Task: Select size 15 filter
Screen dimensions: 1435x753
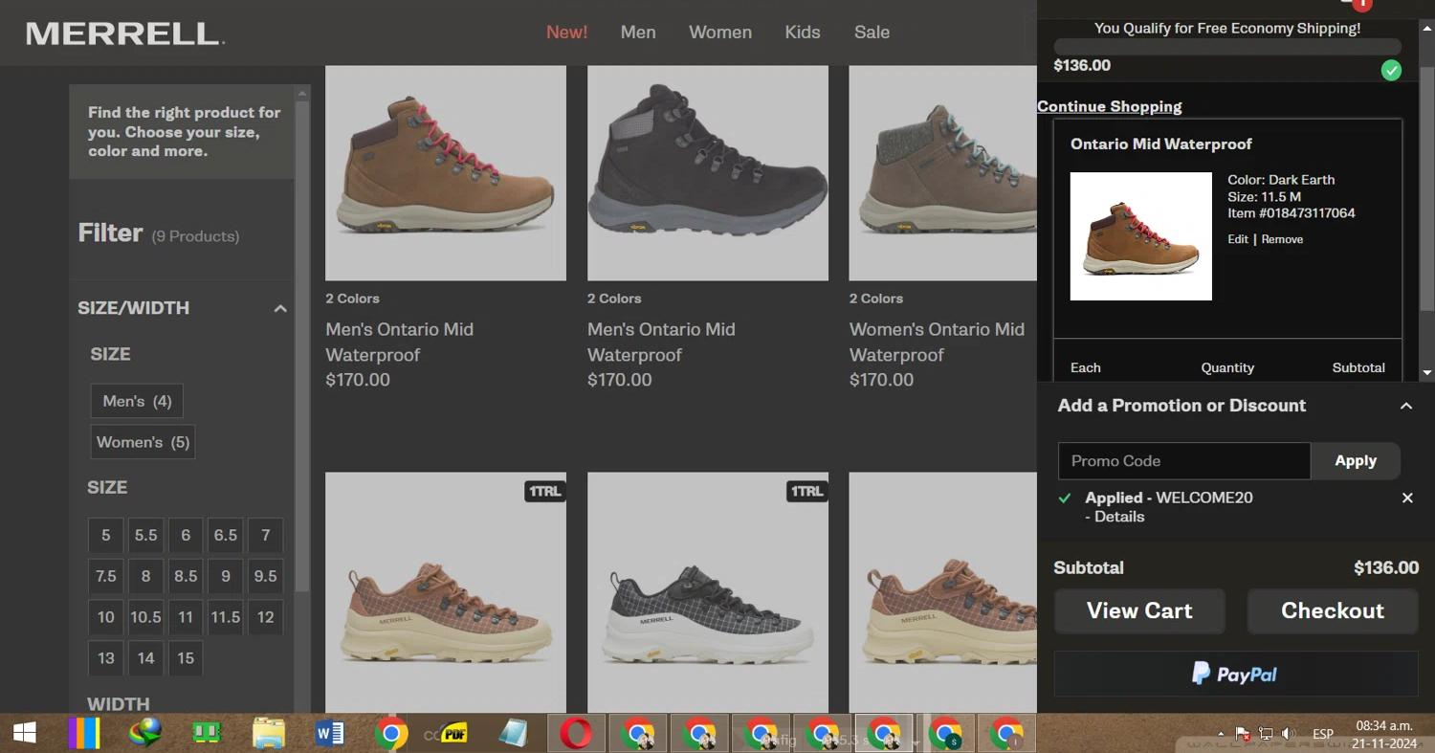Action: point(186,658)
